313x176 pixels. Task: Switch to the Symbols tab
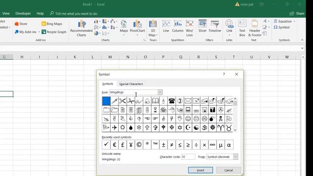click(108, 84)
